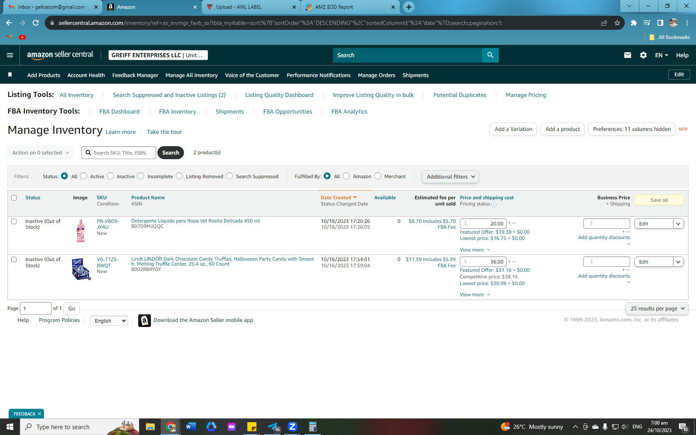696x435 pixels.
Task: Click the Add a Variation button
Action: click(513, 129)
